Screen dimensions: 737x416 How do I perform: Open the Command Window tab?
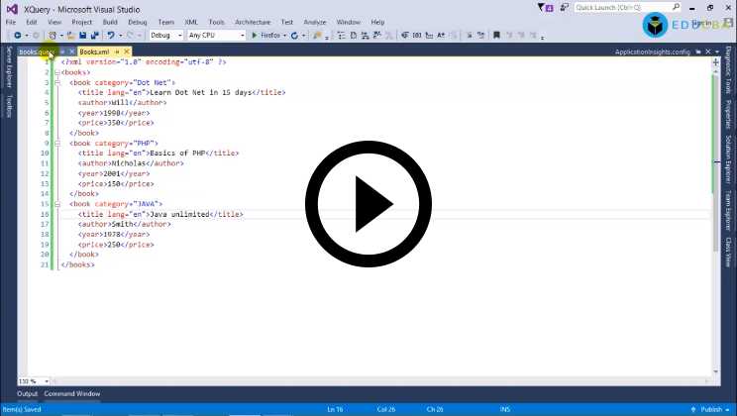(72, 393)
